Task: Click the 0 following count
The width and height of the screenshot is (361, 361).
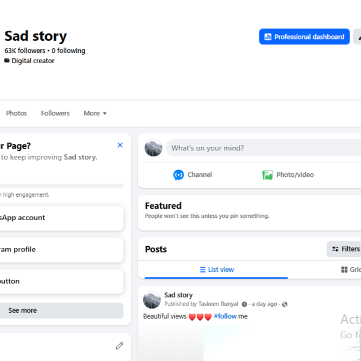Action: pos(69,51)
